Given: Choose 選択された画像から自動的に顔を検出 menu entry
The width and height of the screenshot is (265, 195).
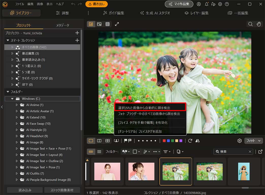Looking at the screenshot, I should coord(150,108).
